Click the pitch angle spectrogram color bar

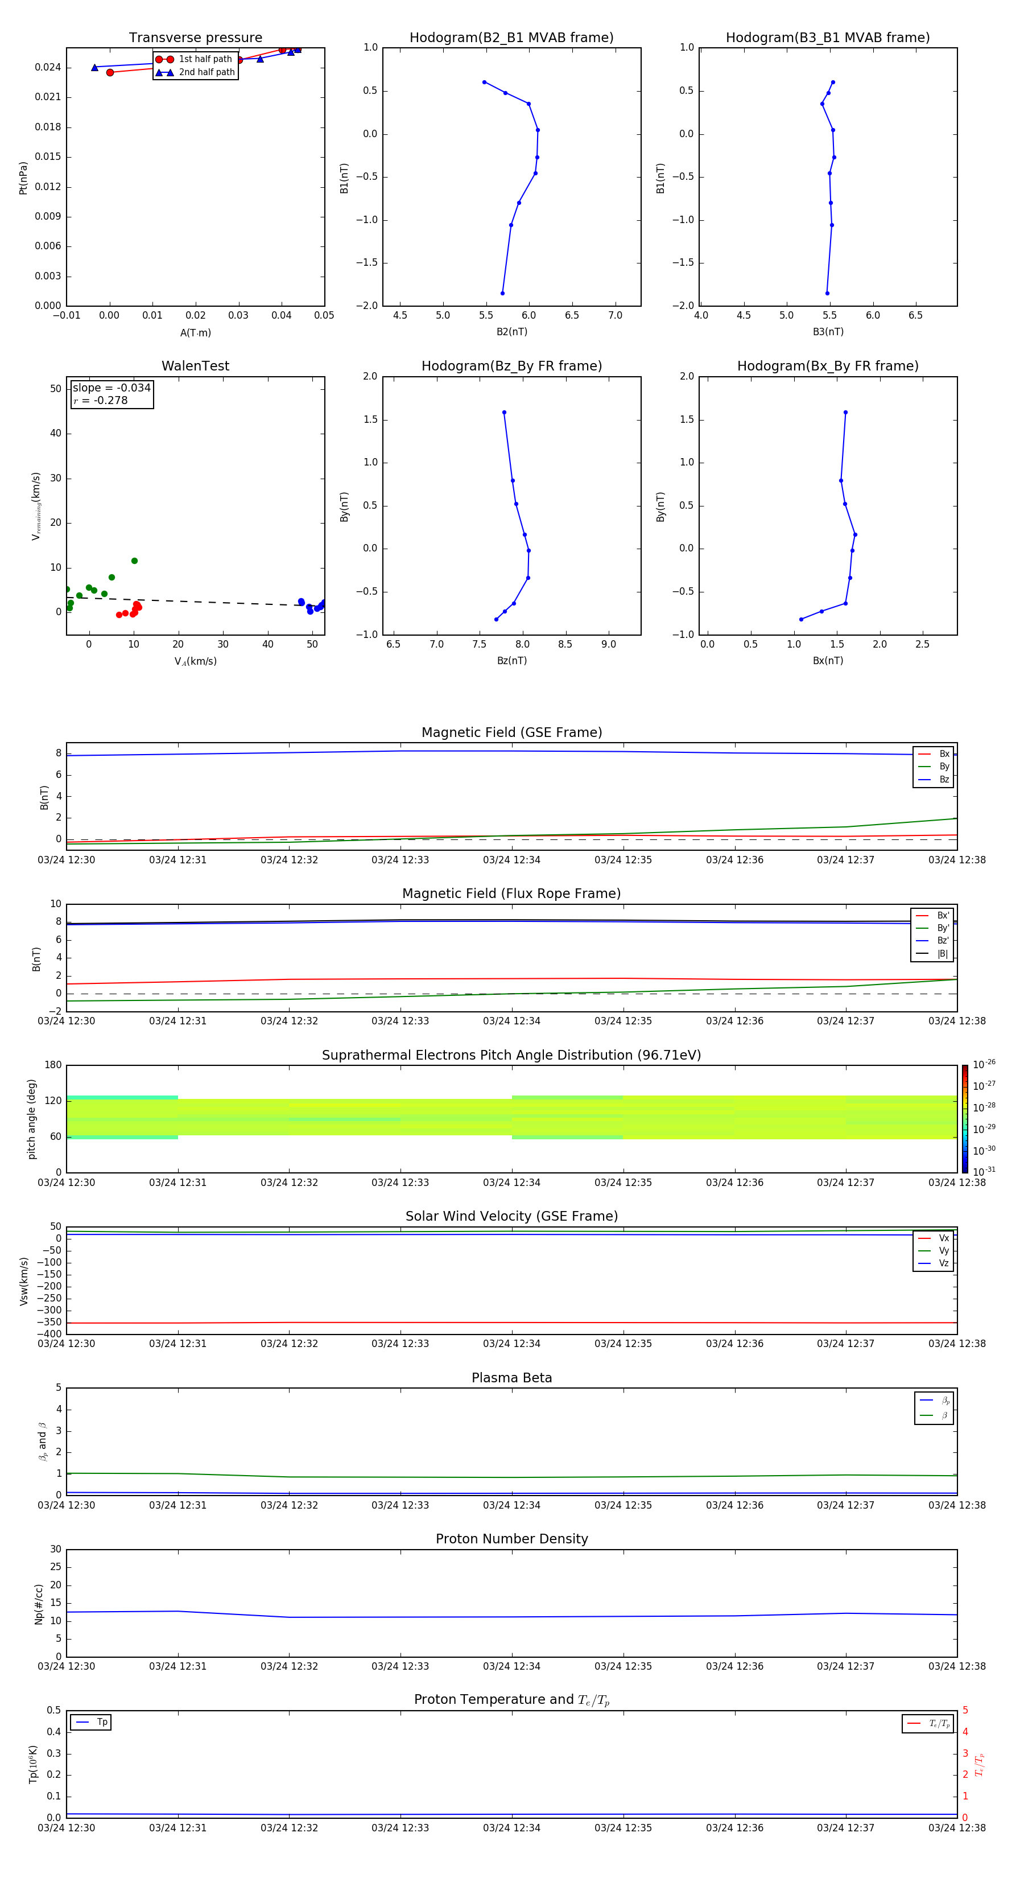coord(965,1119)
